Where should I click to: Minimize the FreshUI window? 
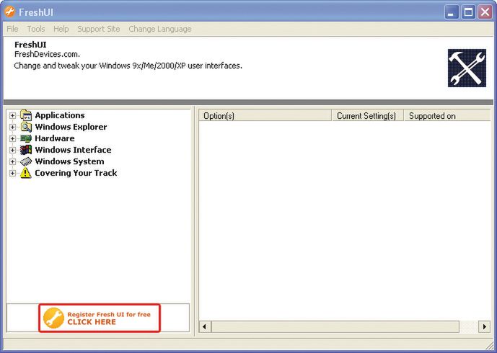(452, 12)
